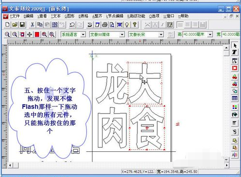Click the sigma-shaped icon in toolbar
241x177 pixels.
90,25
